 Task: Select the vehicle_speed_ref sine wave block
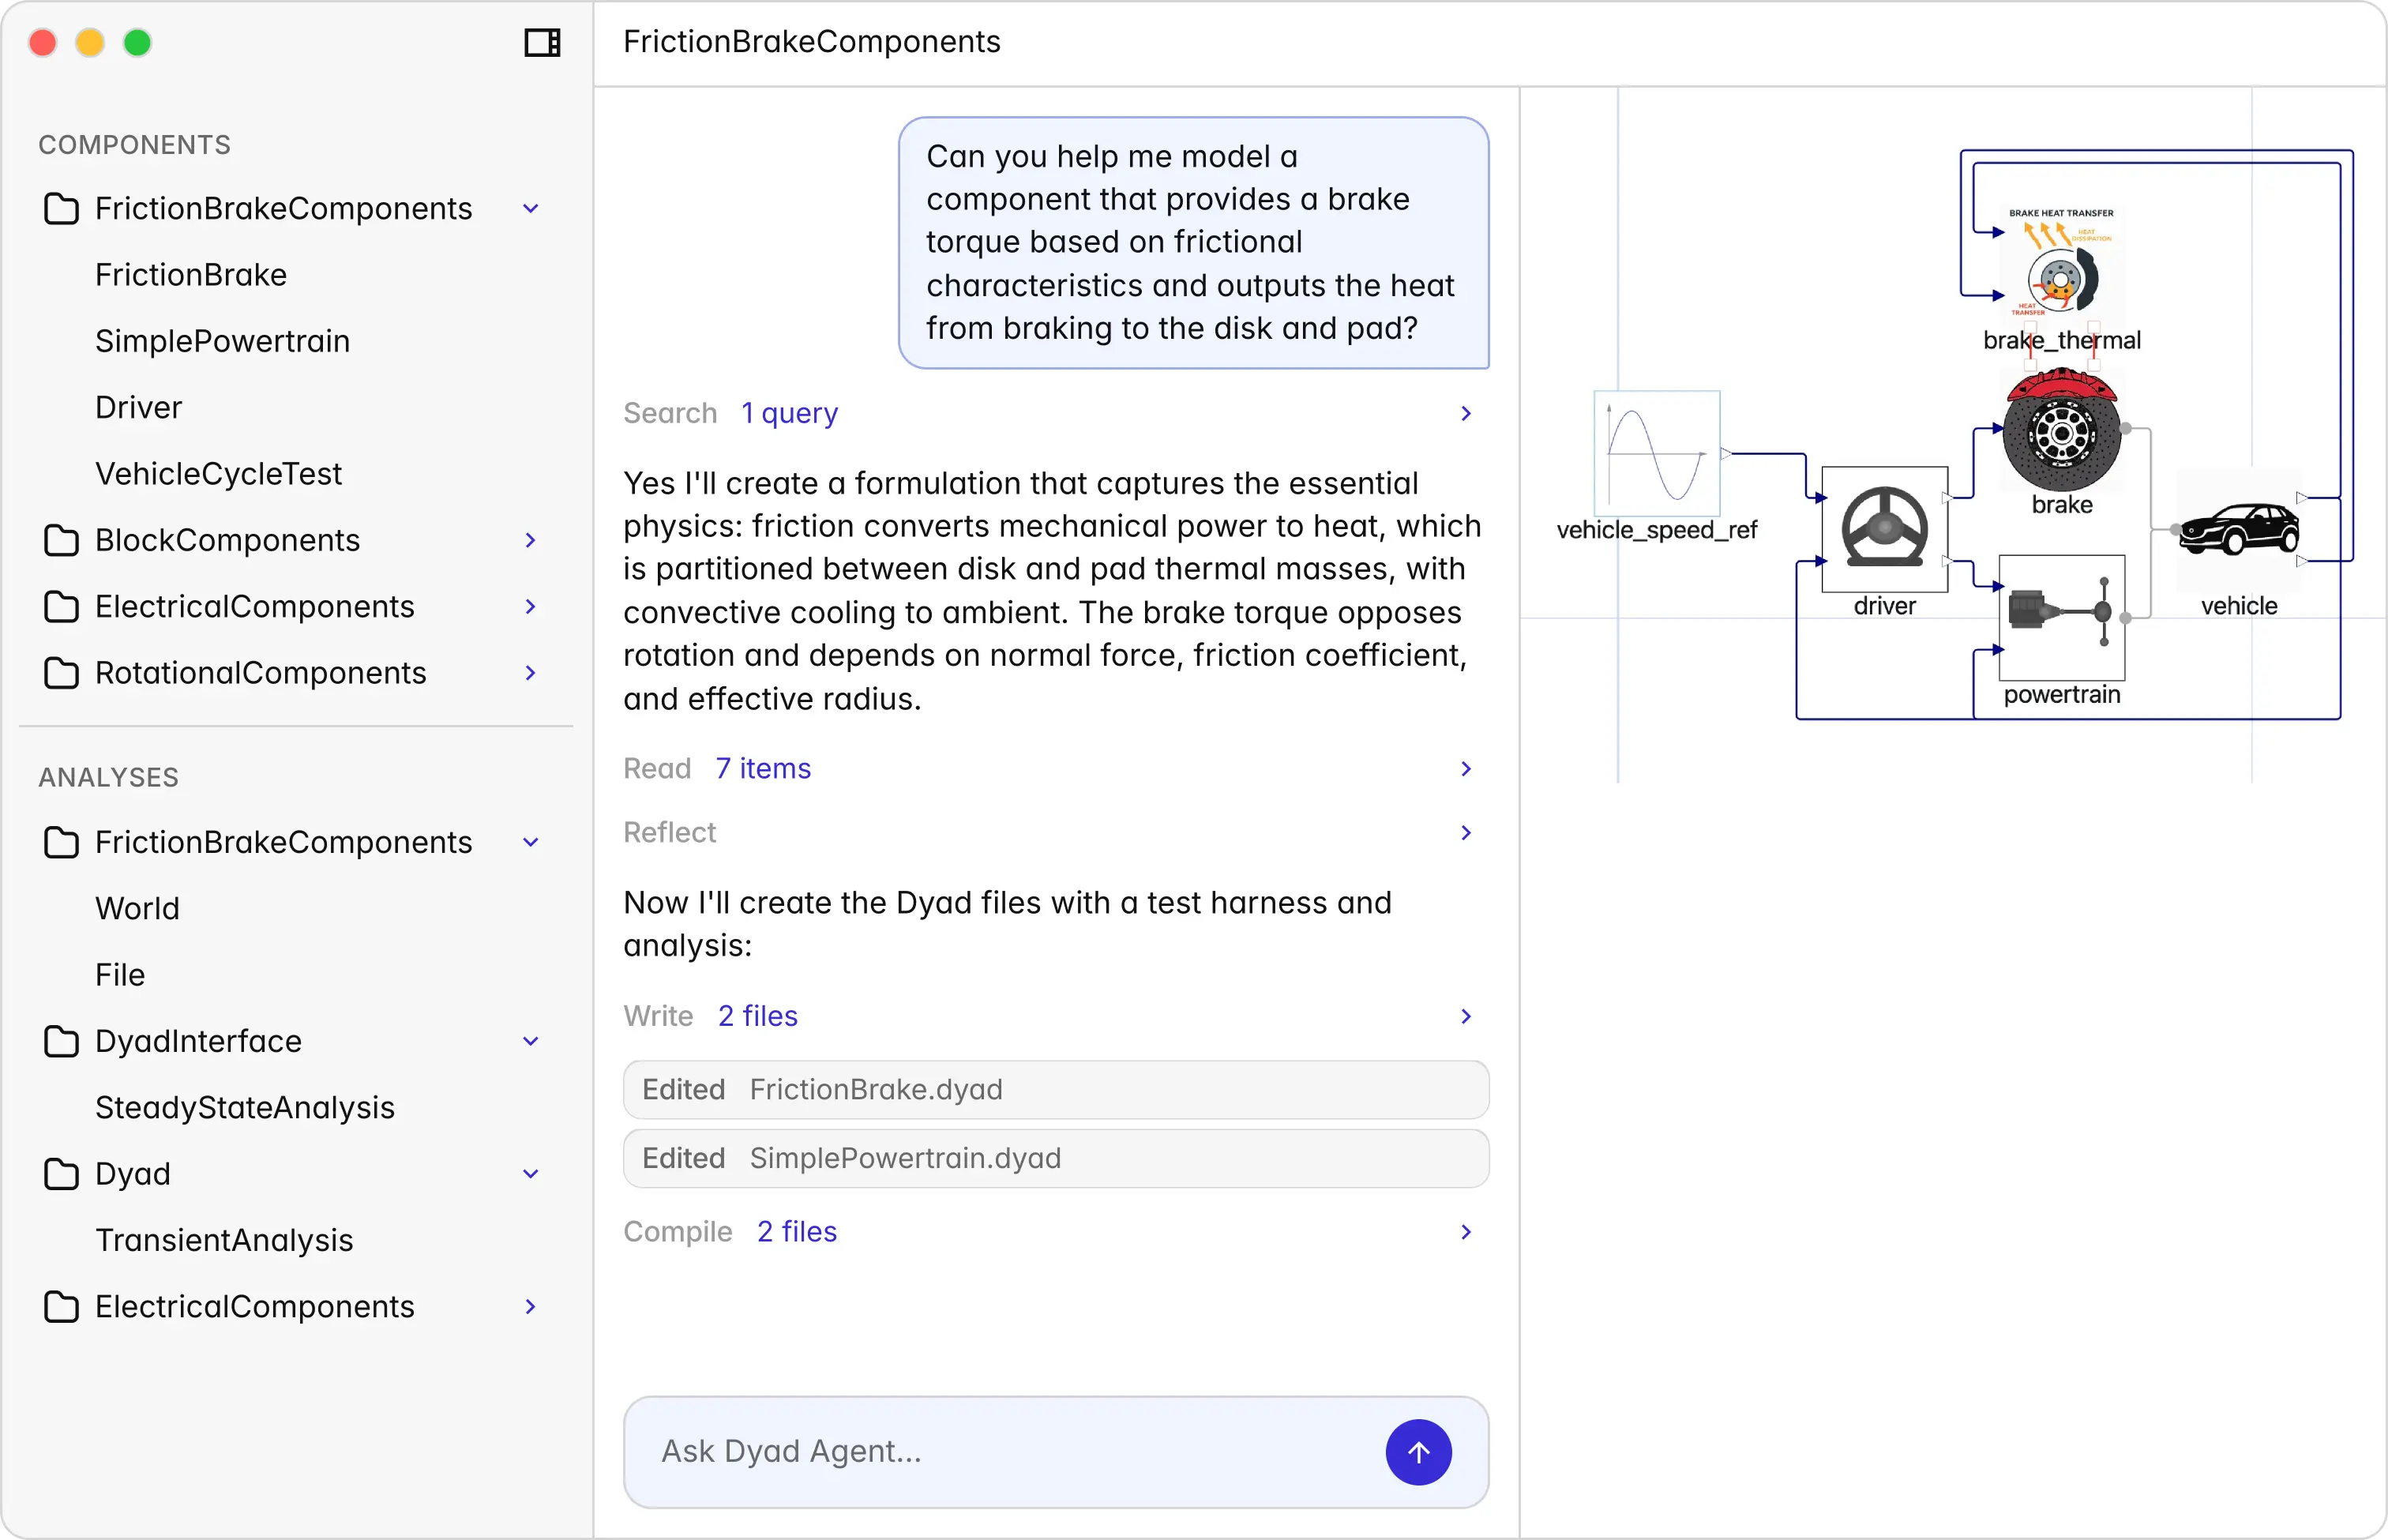[x=1656, y=453]
